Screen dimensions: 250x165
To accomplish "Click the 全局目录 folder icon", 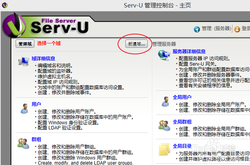I will pyautogui.click(x=164, y=149).
